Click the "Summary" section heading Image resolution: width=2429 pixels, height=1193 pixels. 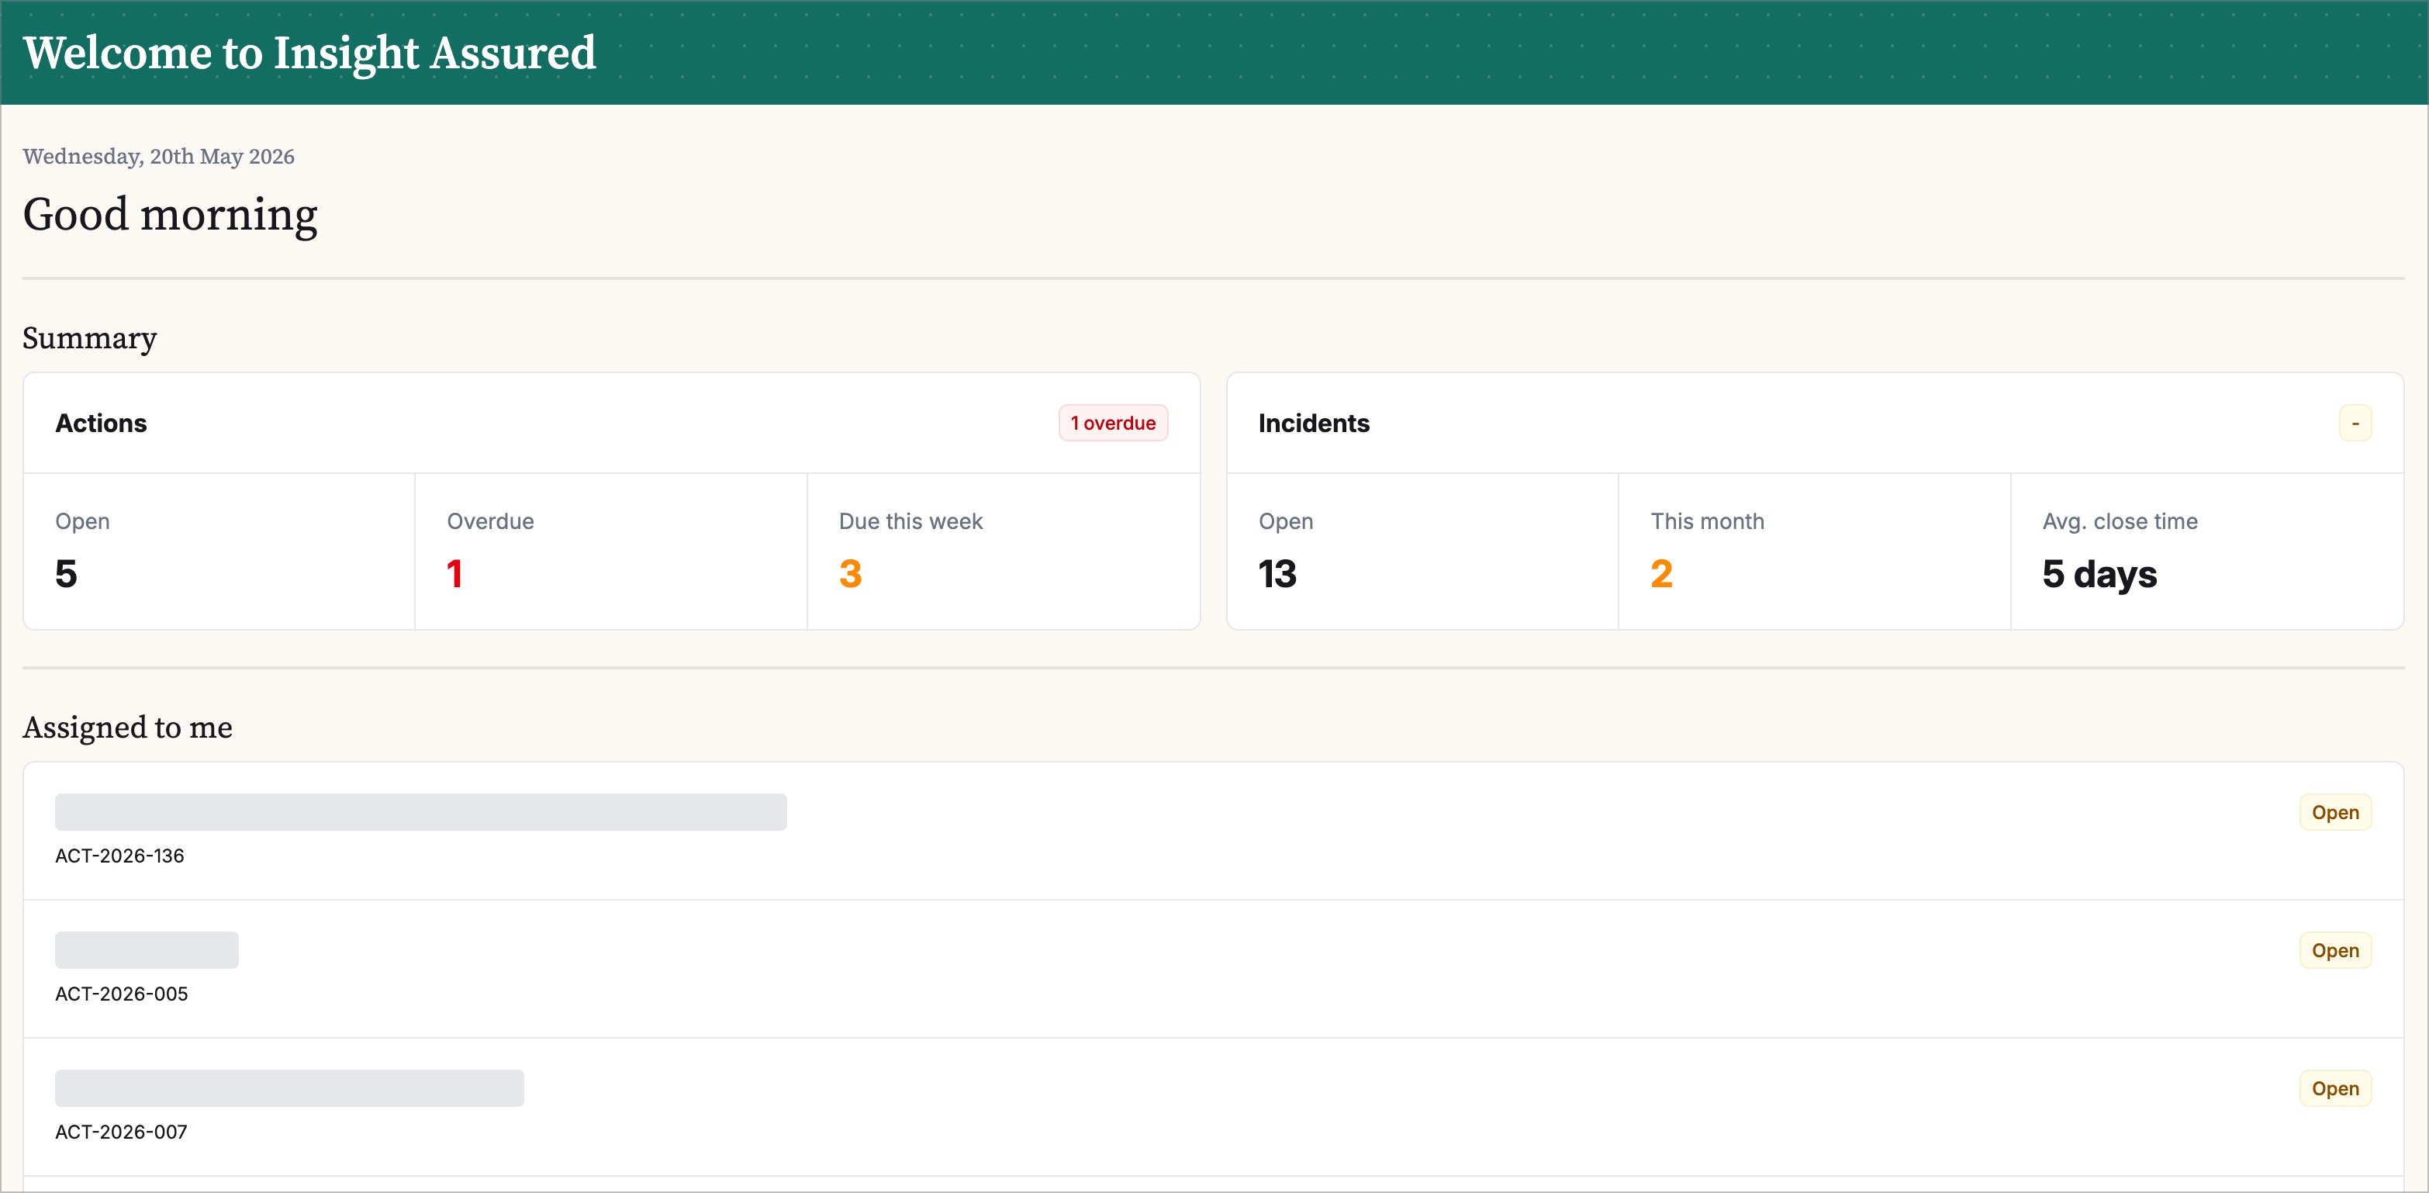(90, 338)
